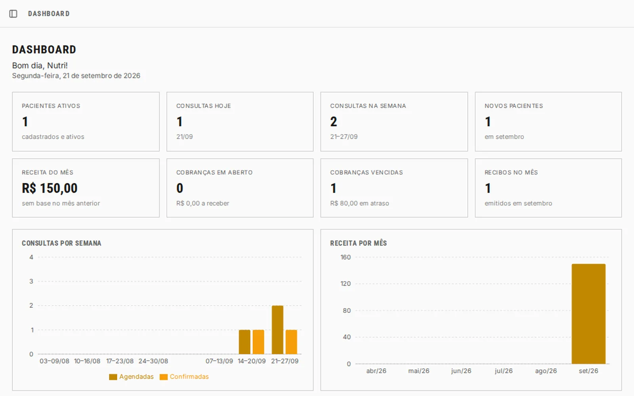Click the 'ago/26' axis label
The image size is (634, 396).
[x=546, y=371]
